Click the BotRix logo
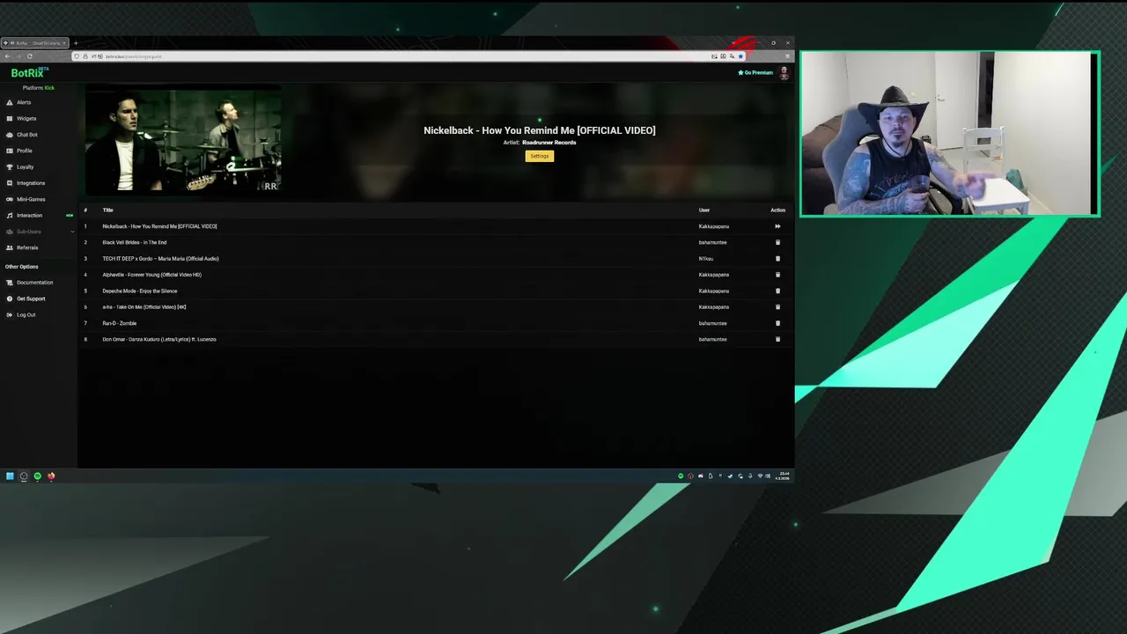Viewport: 1127px width, 634px height. 28,73
